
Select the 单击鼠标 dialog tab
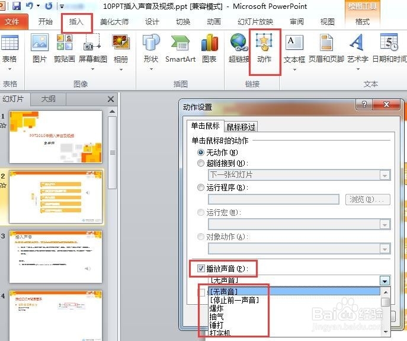click(x=205, y=126)
